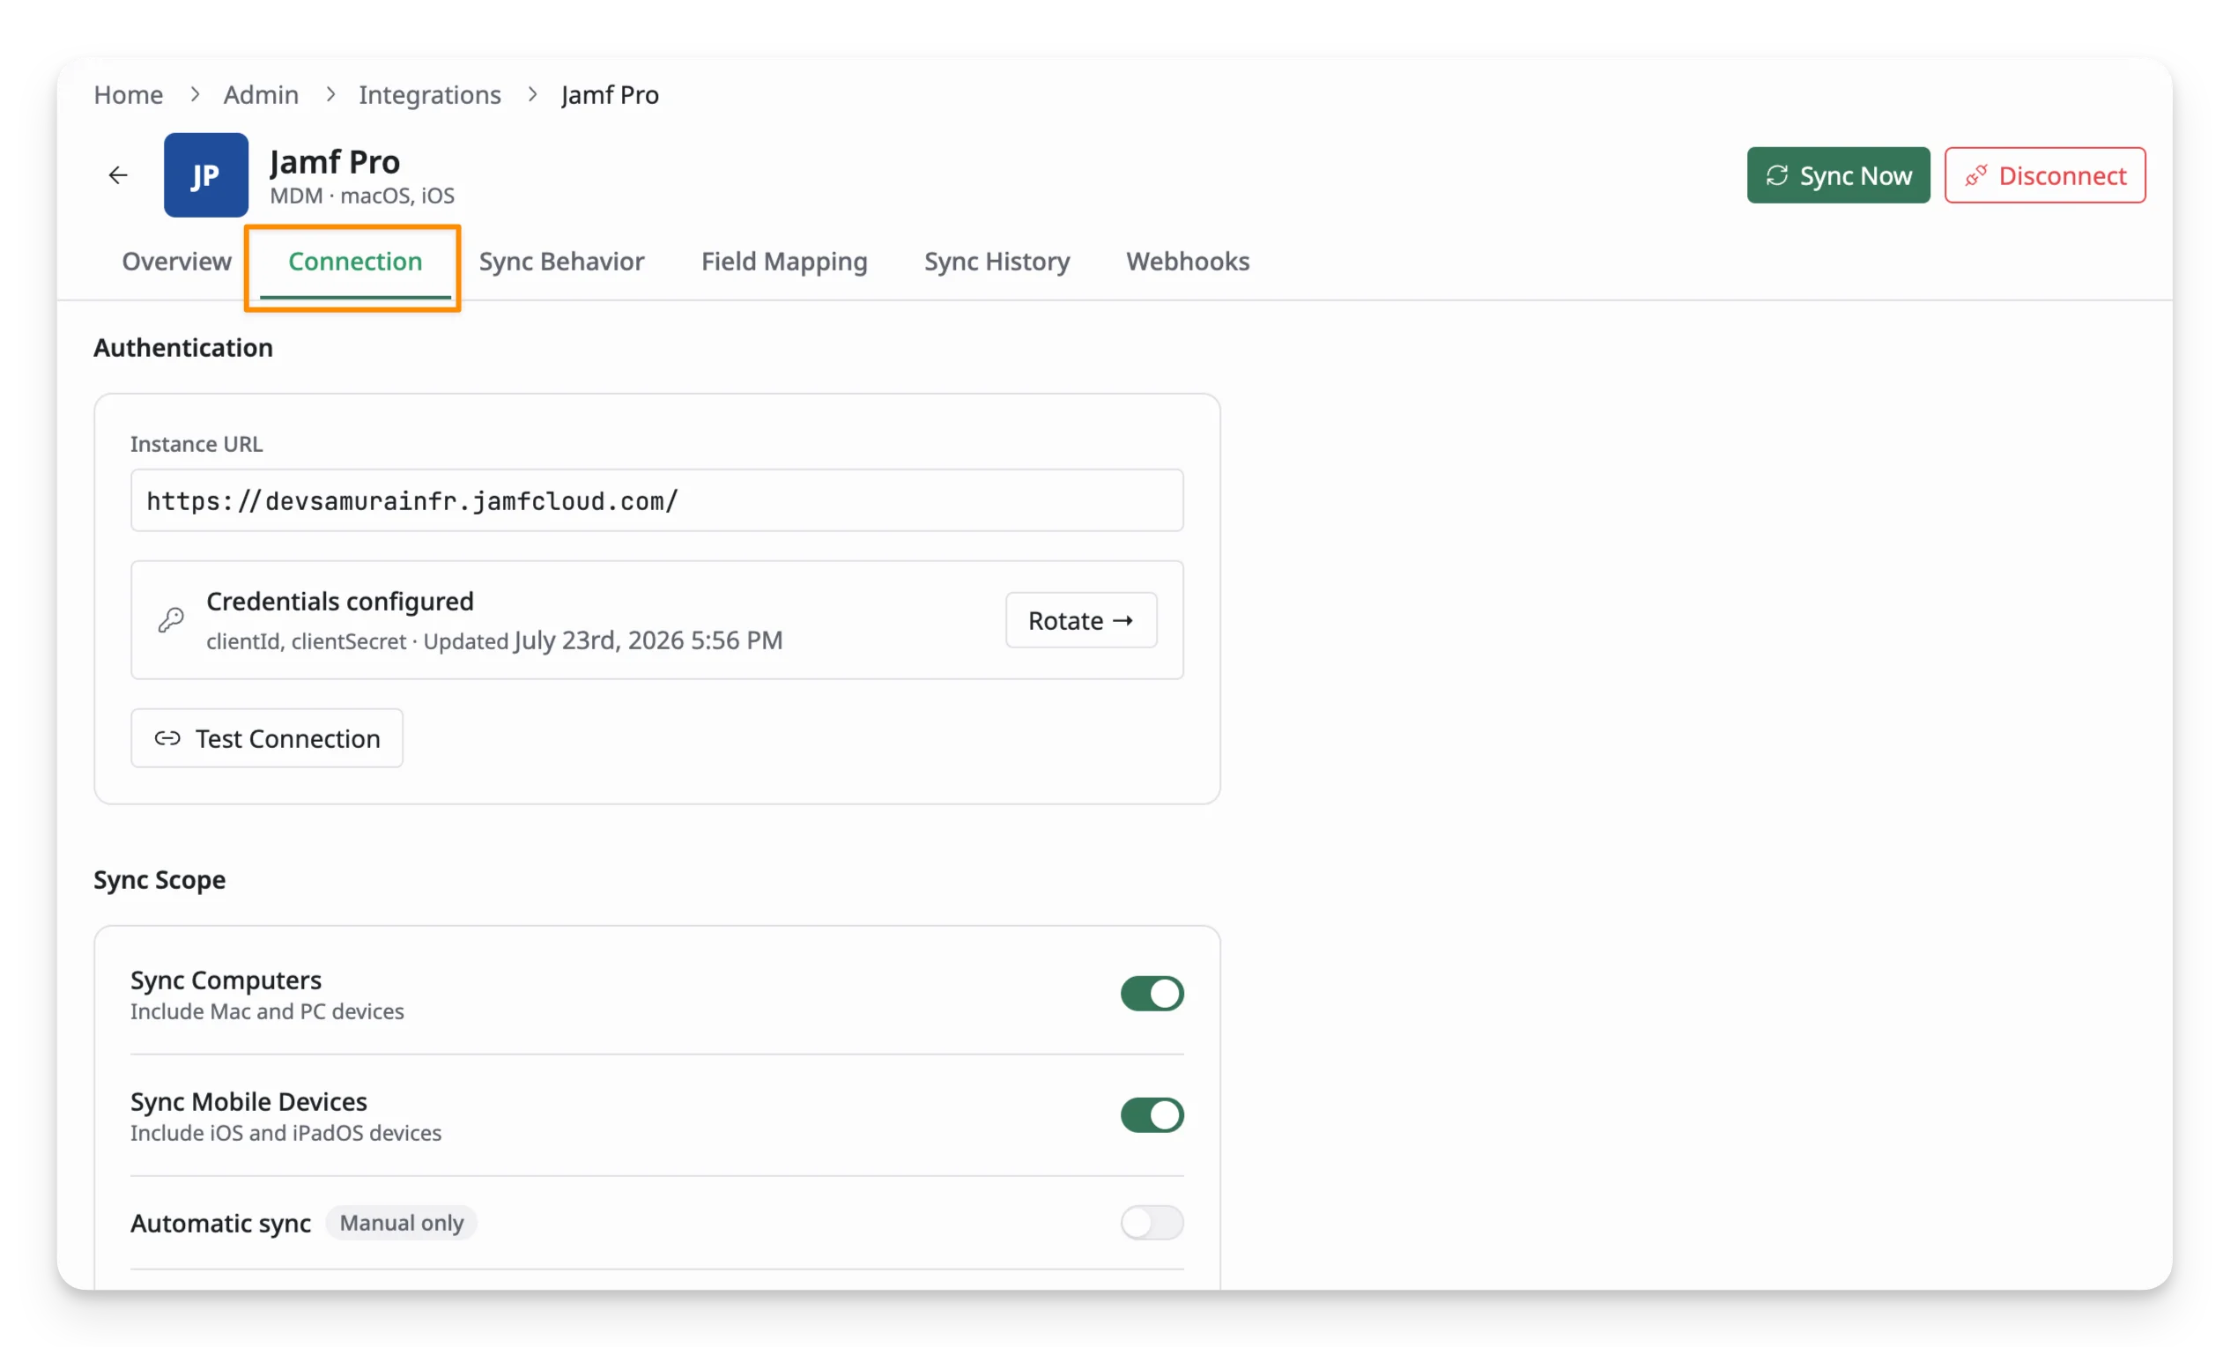Click the Sync Now button
Screen dimensions: 2230x1347
point(1838,175)
